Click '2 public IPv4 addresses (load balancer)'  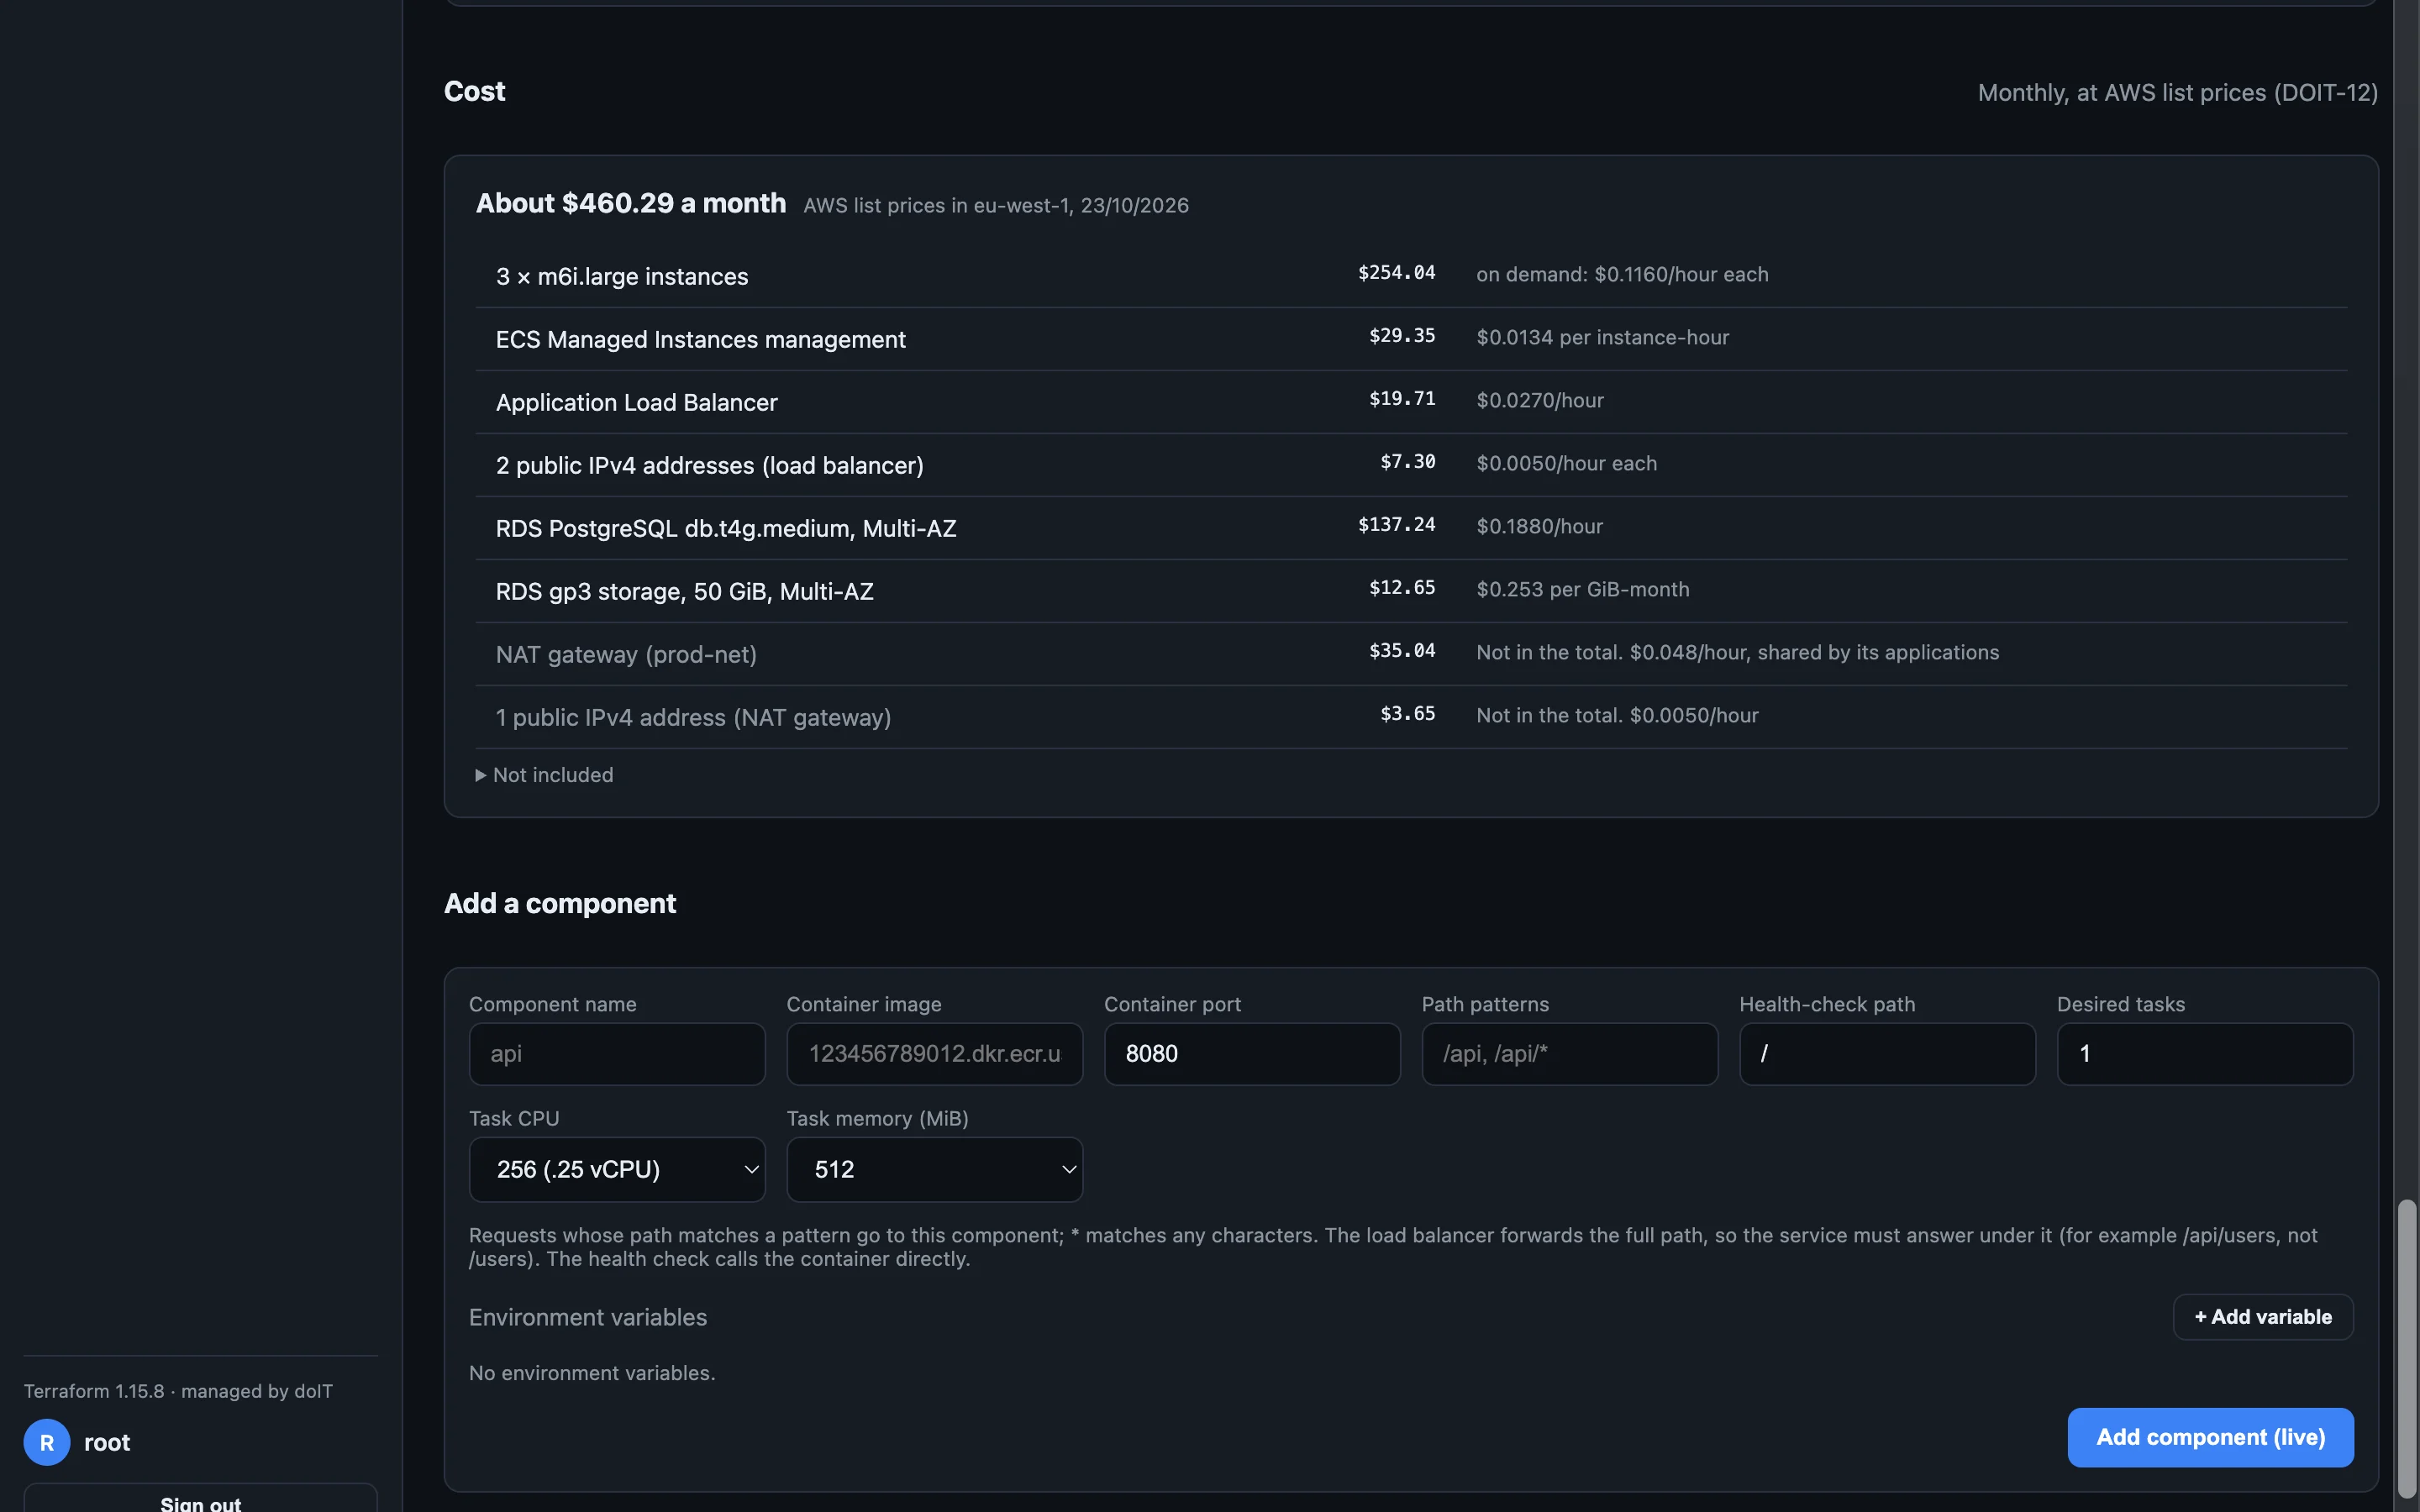coord(710,465)
